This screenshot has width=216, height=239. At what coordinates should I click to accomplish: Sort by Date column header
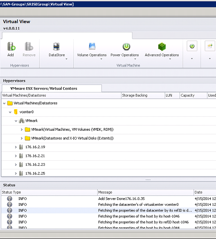[x=205, y=192]
